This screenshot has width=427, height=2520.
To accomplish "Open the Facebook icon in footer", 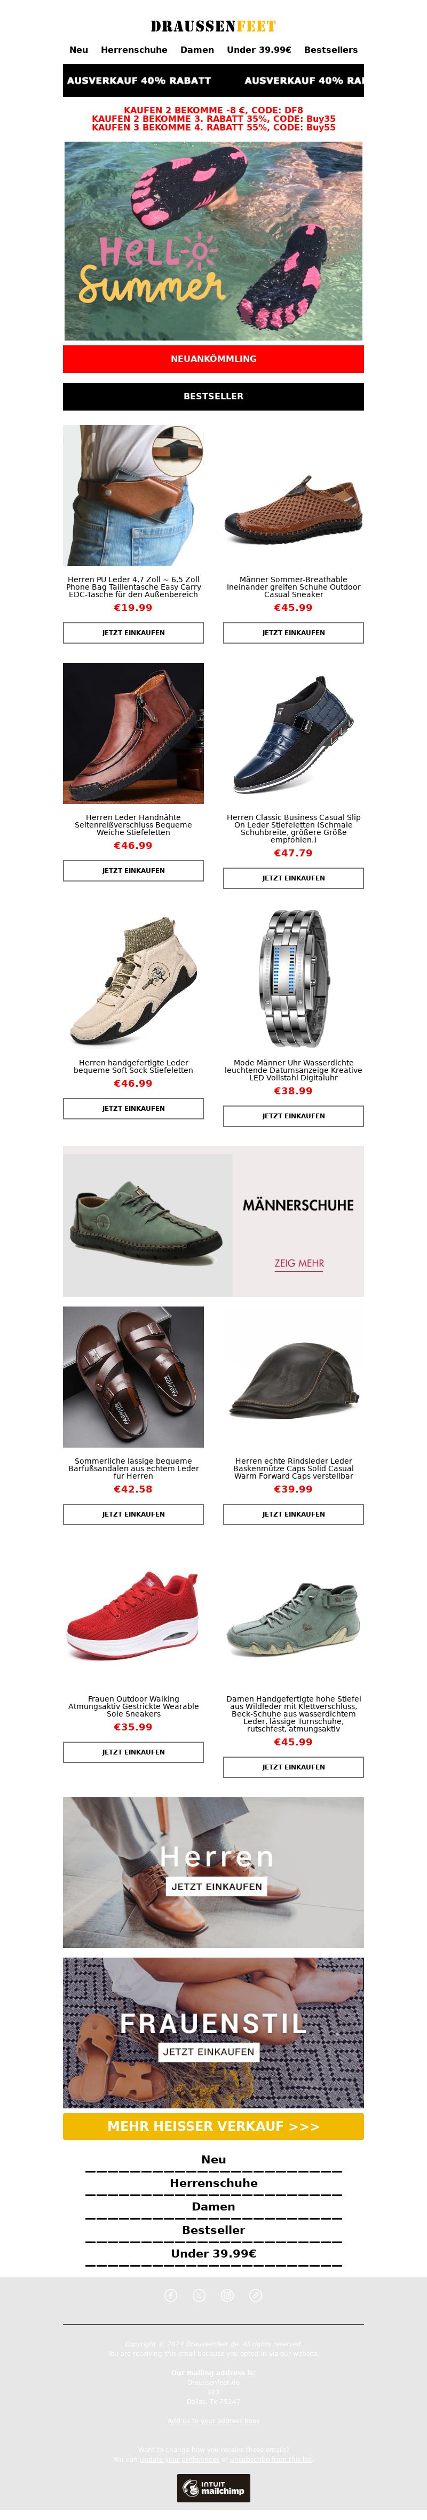I will pos(171,2295).
